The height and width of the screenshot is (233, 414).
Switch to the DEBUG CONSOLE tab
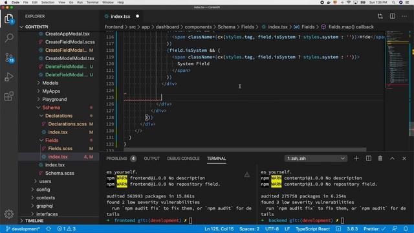(183, 159)
